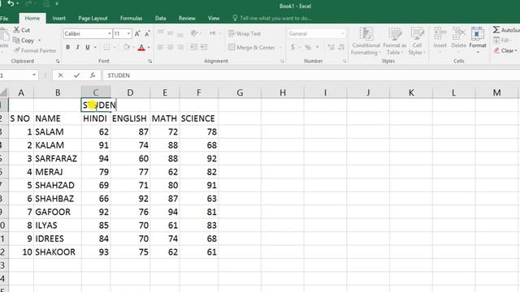Toggle Underline formatting
This screenshot has height=292, width=520.
tap(88, 47)
